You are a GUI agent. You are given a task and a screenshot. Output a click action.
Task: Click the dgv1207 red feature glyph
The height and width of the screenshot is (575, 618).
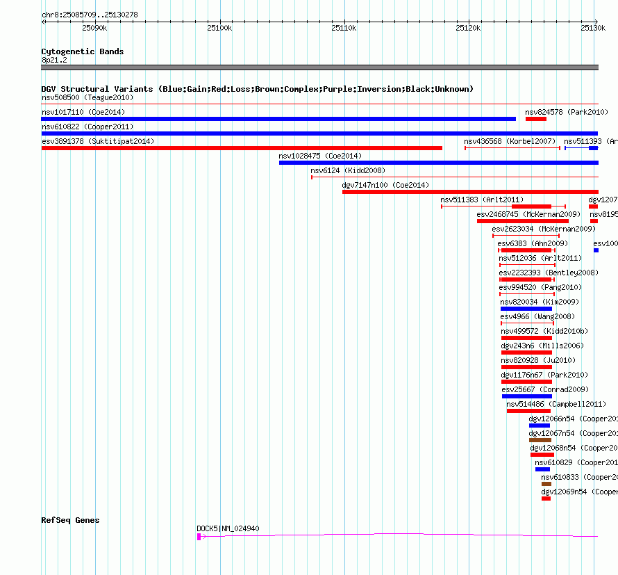[593, 206]
